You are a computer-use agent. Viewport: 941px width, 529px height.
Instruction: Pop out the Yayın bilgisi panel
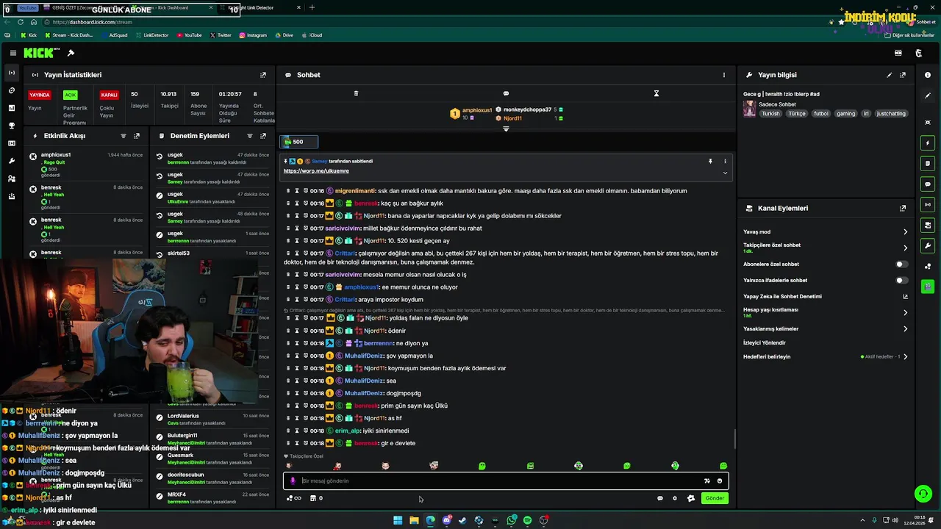click(x=903, y=75)
